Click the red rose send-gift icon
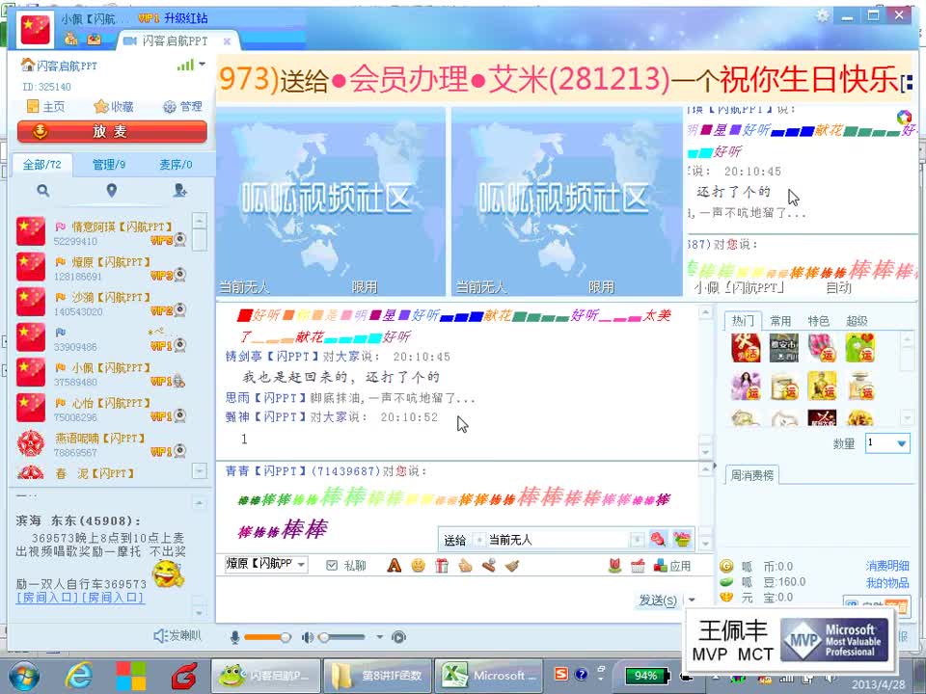Image resolution: width=926 pixels, height=694 pixels. pyautogui.click(x=658, y=539)
